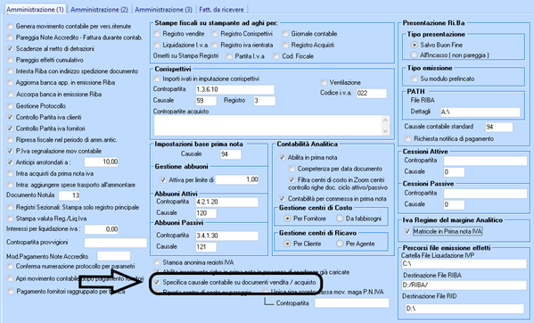Check the Registro Corrispettivi box

click(215, 34)
